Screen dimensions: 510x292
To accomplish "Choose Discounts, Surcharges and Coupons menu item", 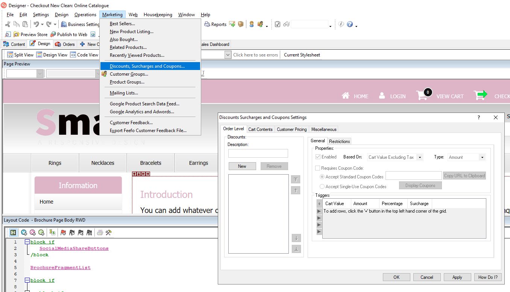I will coord(147,66).
